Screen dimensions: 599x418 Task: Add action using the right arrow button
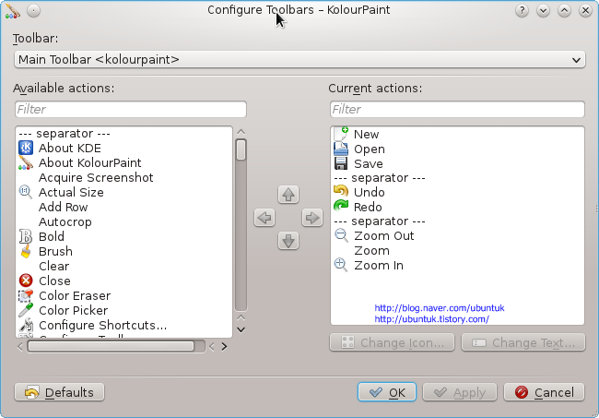point(312,218)
